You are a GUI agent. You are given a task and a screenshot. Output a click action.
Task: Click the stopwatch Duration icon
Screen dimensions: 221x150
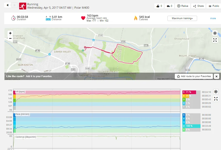pyautogui.click(x=13, y=18)
